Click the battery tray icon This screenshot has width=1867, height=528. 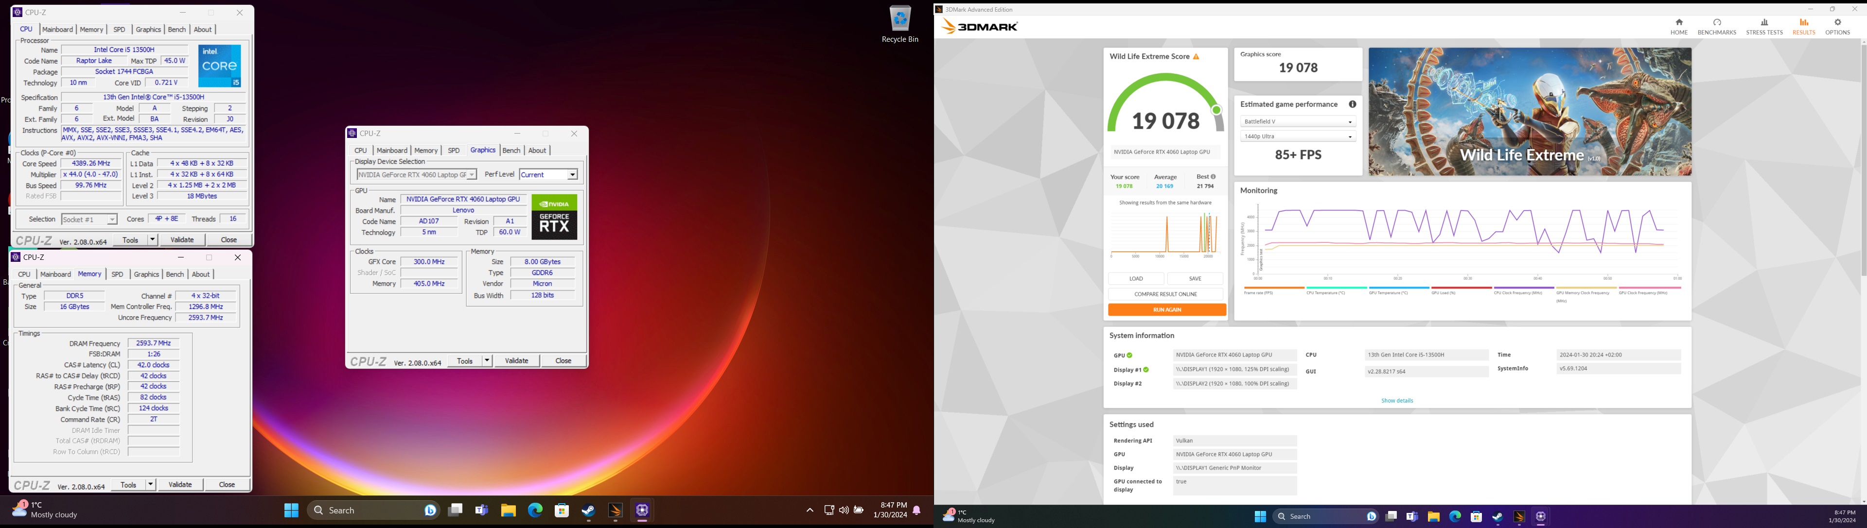[x=859, y=511]
